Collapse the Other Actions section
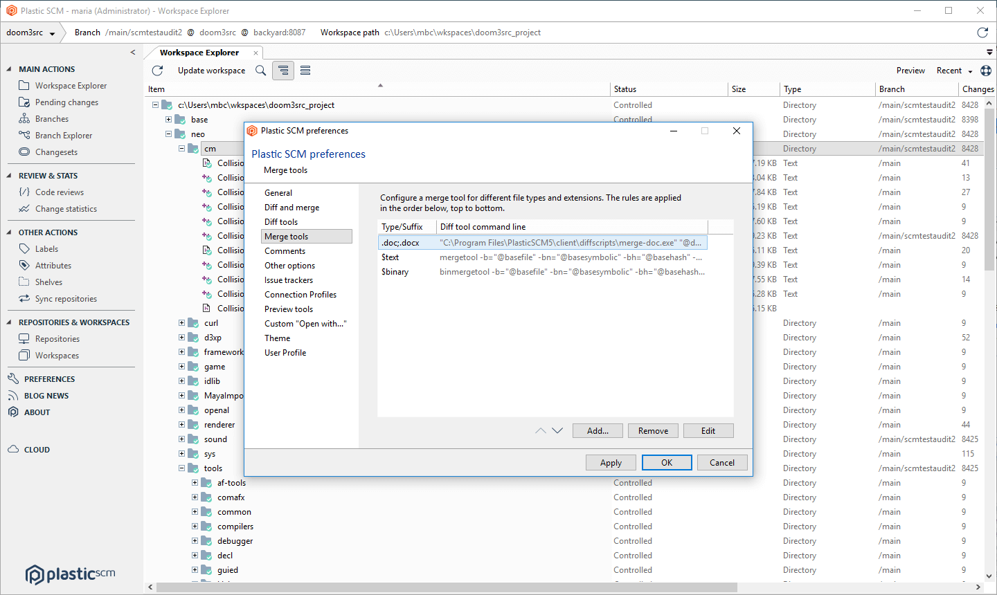The image size is (997, 595). 9,232
